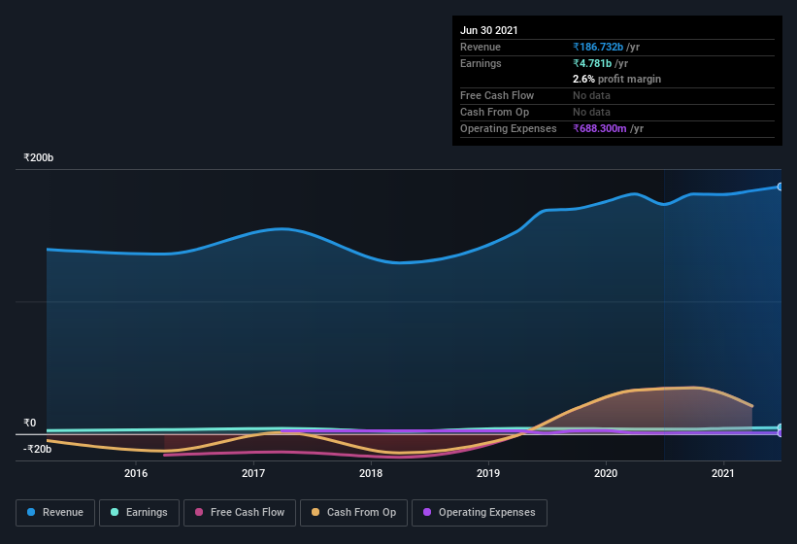Click the ₹688.300m operating expenses value

[x=599, y=128]
